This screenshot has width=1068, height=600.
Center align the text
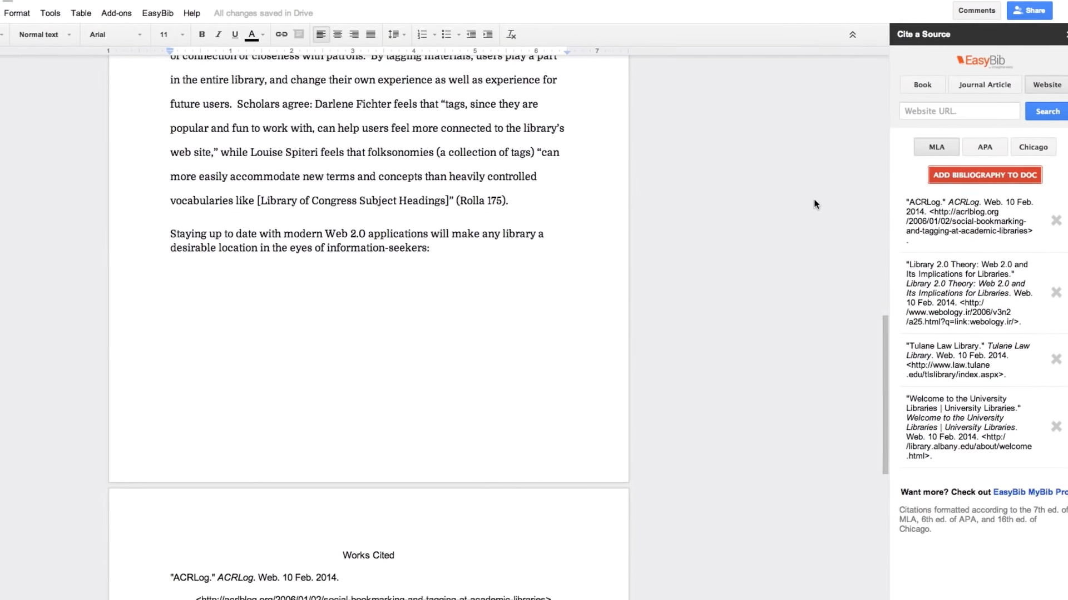[338, 34]
